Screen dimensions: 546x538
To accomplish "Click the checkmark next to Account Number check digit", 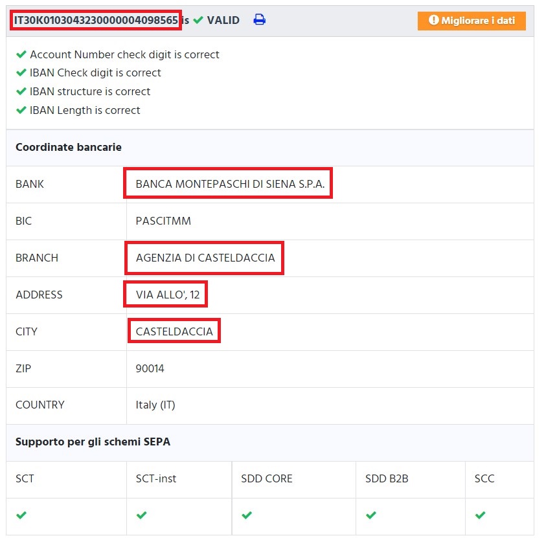I will pos(21,54).
